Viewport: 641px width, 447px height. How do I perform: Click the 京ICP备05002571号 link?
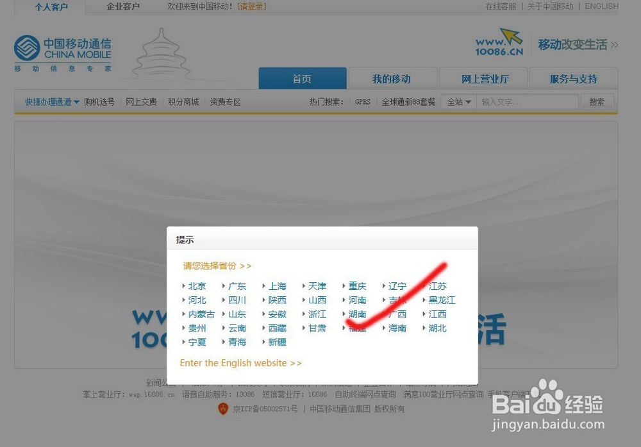(265, 409)
